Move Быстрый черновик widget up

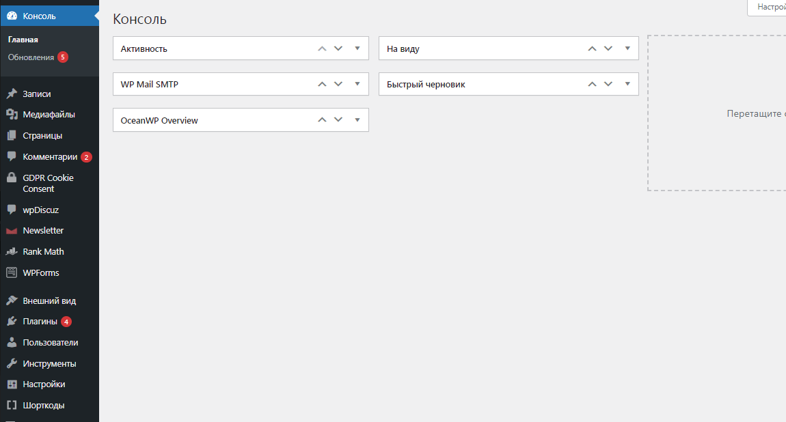592,84
